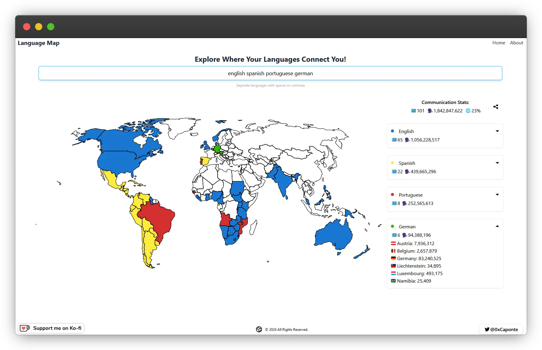Viewport: 542px width, 350px height.
Task: Click the countries icon showing 101
Action: [413, 111]
